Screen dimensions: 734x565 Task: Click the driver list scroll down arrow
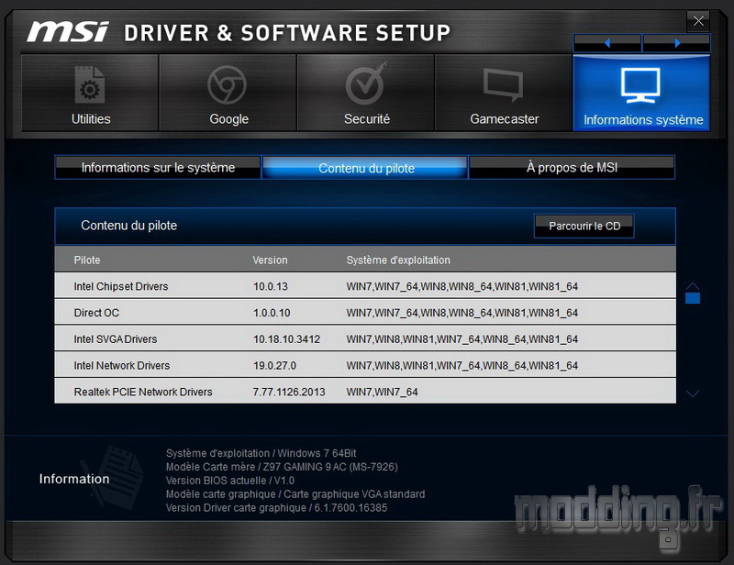pos(693,393)
